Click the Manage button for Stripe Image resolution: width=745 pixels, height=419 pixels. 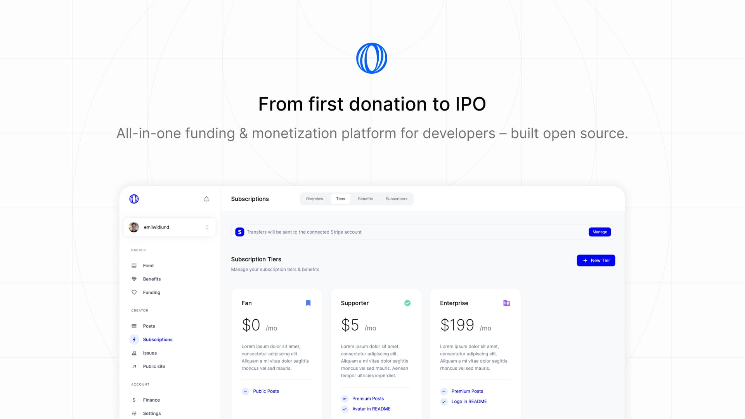600,232
